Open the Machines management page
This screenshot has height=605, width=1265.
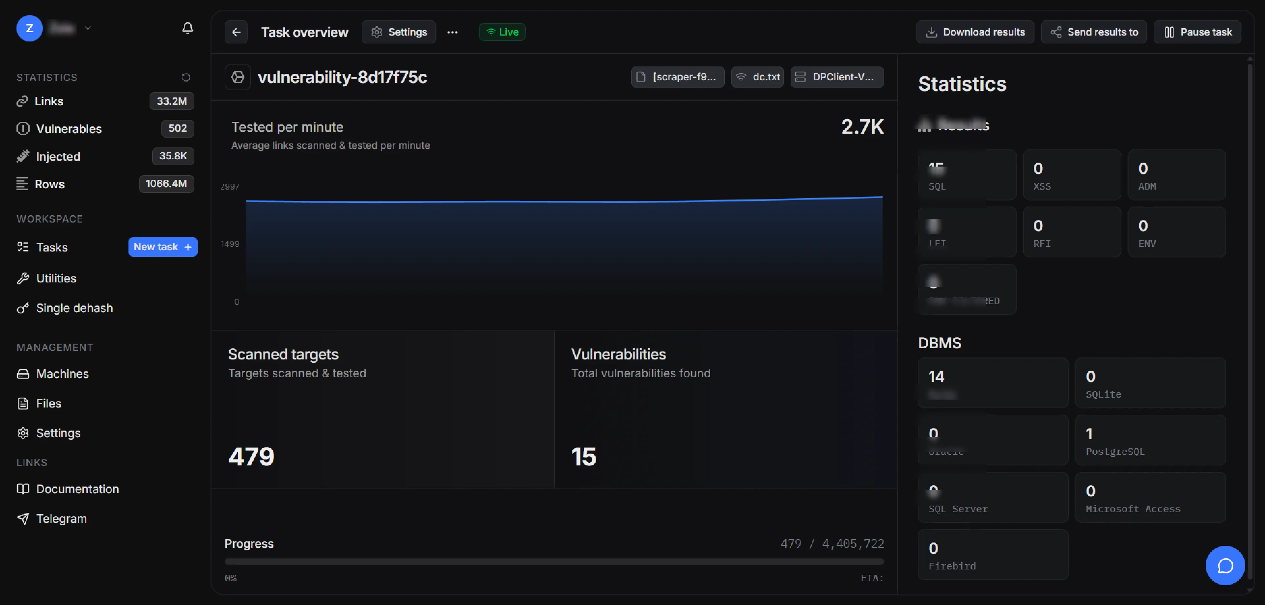[62, 373]
